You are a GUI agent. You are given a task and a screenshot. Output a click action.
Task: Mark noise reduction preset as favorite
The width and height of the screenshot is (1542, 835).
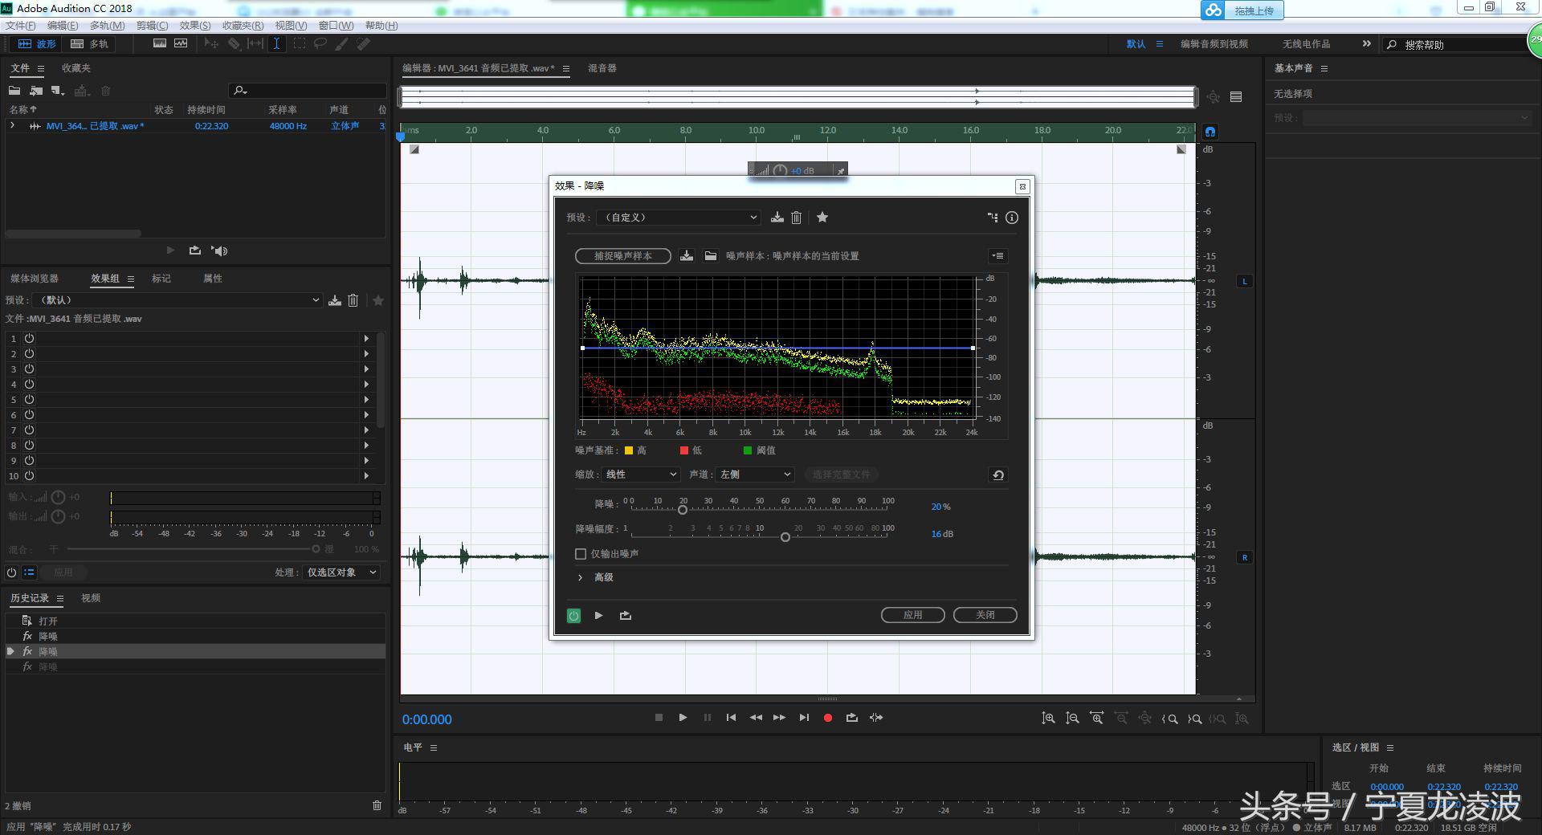[822, 218]
